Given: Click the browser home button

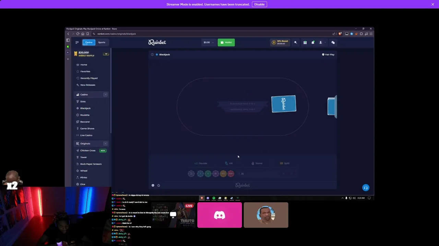Looking at the screenshot, I should click(x=83, y=34).
